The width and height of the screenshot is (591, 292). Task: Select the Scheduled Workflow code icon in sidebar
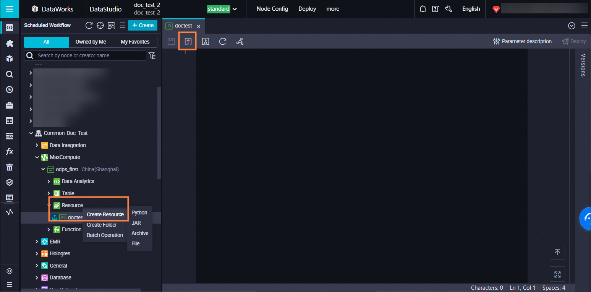point(10,28)
